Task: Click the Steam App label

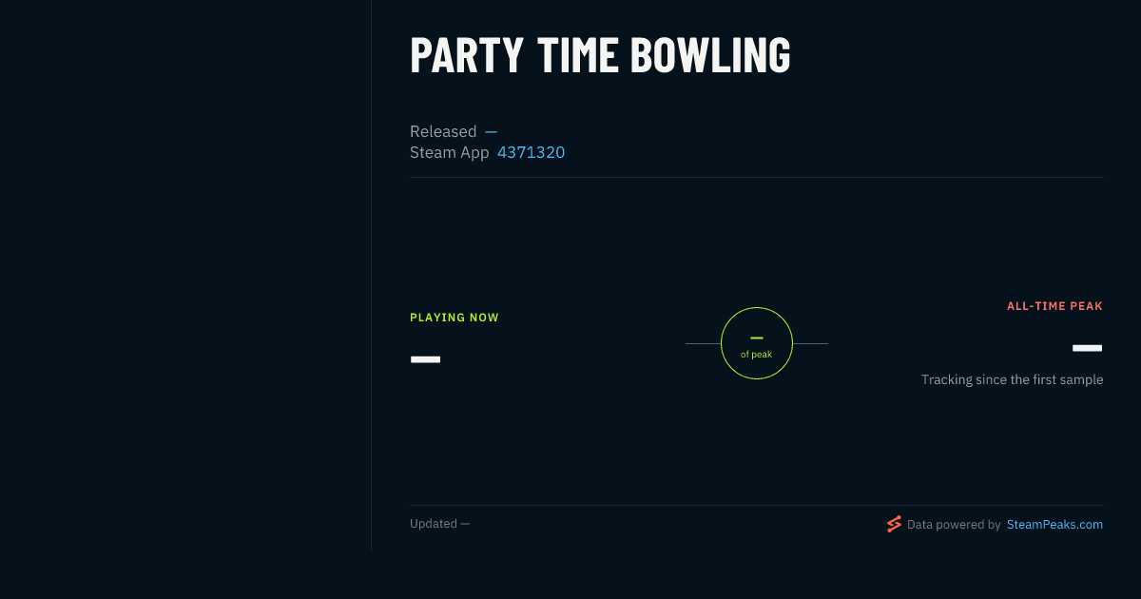Action: (450, 152)
